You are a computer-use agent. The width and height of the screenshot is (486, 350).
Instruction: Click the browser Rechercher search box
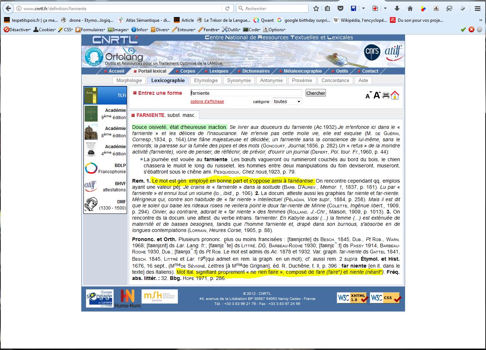click(272, 8)
